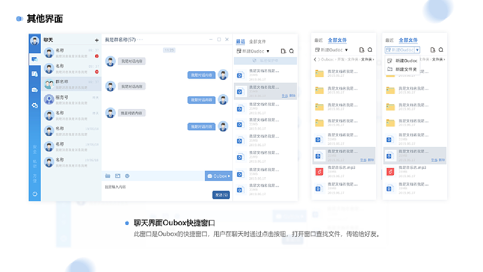Screen dimensions: 483x272
Task: Go forward with breadcrumb right arrow in middle panel
Action: click(x=319, y=59)
